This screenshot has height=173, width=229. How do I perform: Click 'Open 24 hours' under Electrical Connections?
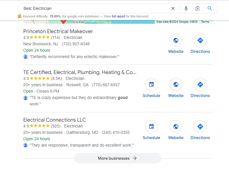[x=37, y=139]
